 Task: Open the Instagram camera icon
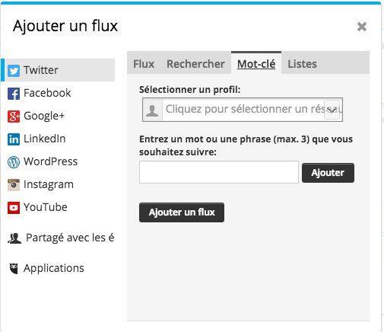(14, 185)
